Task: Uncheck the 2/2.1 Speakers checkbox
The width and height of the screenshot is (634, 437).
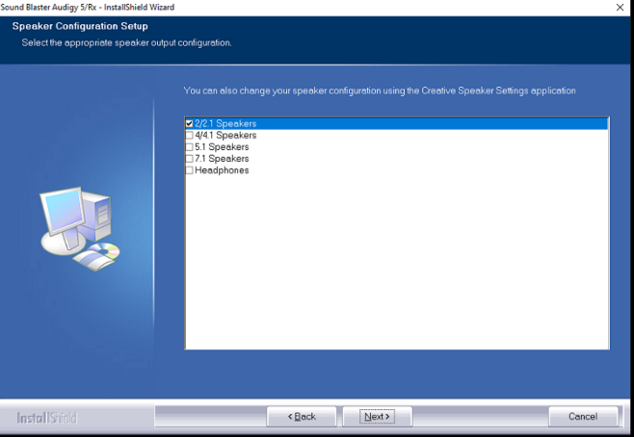Action: click(x=189, y=123)
